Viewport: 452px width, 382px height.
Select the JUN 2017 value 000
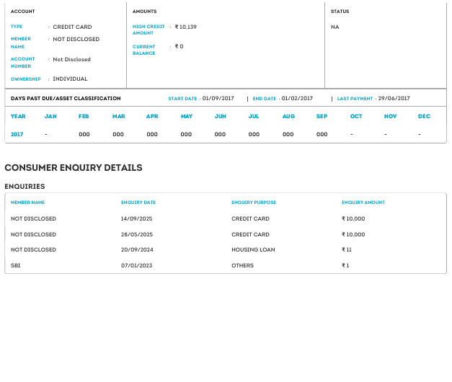(220, 134)
